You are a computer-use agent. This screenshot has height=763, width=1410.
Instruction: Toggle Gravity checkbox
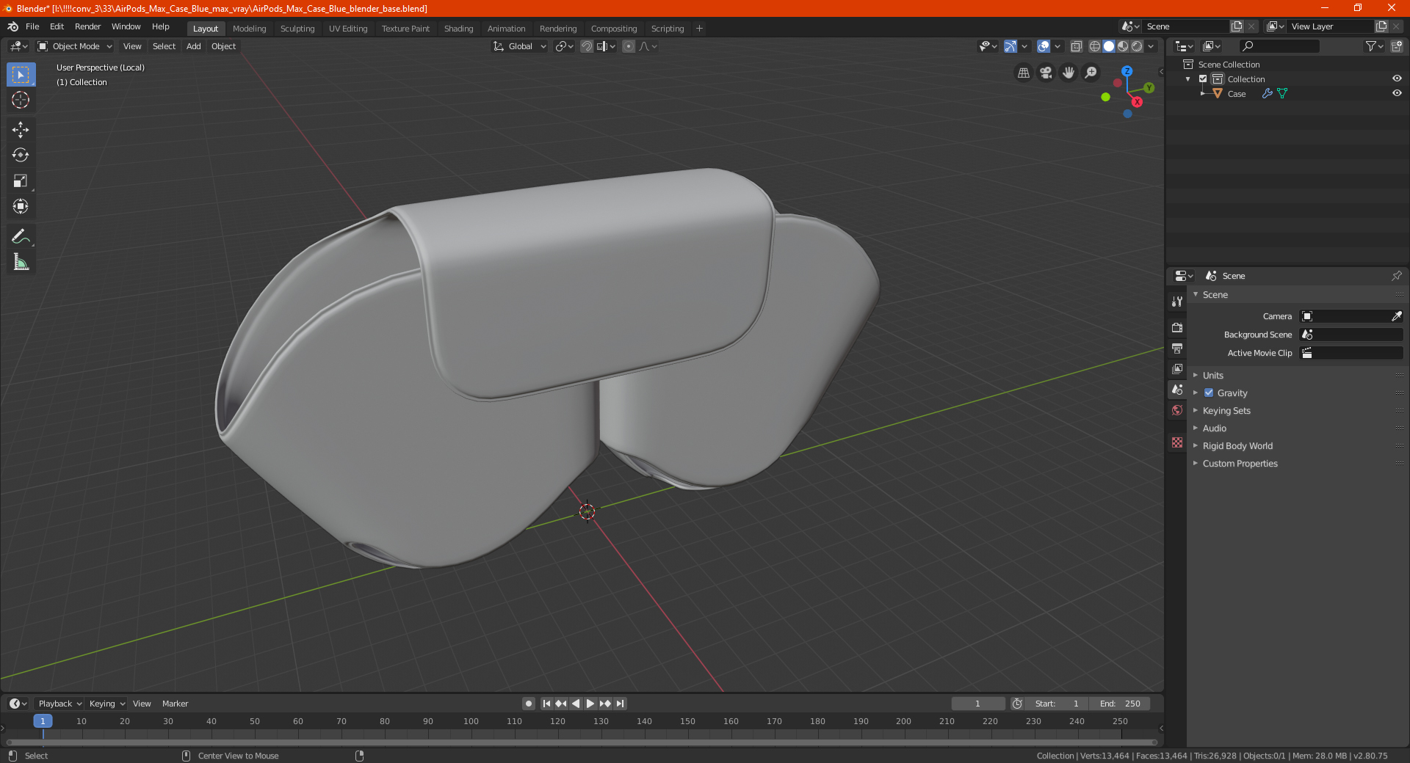pyautogui.click(x=1209, y=393)
